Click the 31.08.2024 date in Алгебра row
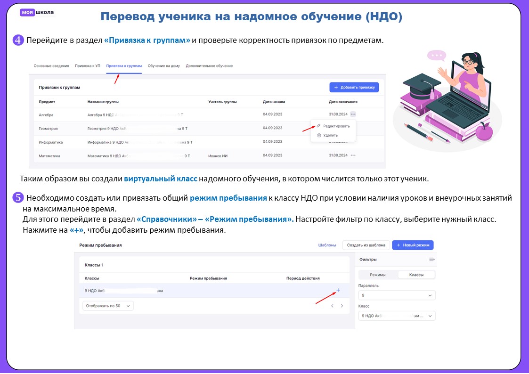This screenshot has width=529, height=374. click(338, 114)
